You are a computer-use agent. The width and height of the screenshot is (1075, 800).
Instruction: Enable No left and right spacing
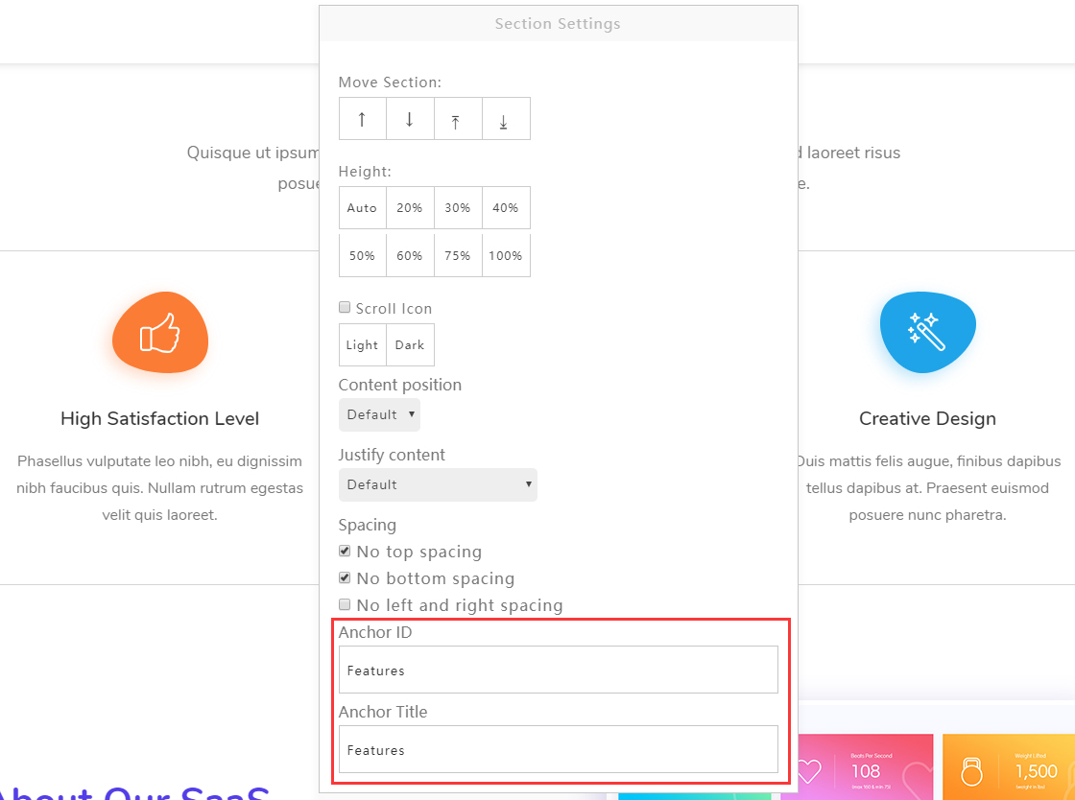coord(345,604)
